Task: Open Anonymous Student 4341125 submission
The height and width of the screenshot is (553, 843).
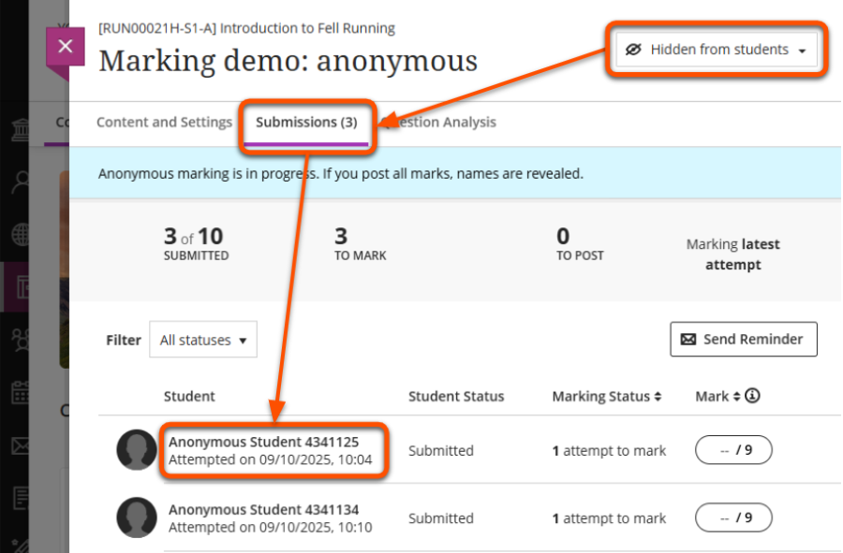Action: (263, 442)
